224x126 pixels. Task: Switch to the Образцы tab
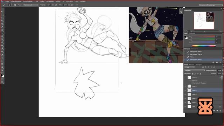click(192, 34)
